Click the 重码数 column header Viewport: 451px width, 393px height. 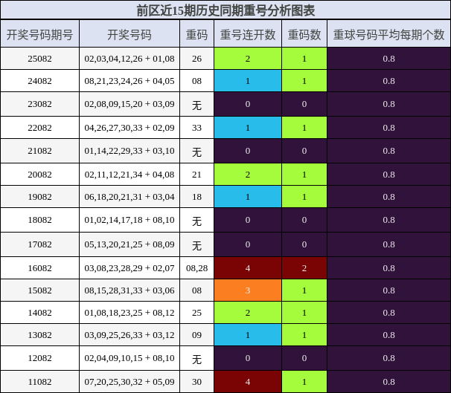click(x=304, y=34)
